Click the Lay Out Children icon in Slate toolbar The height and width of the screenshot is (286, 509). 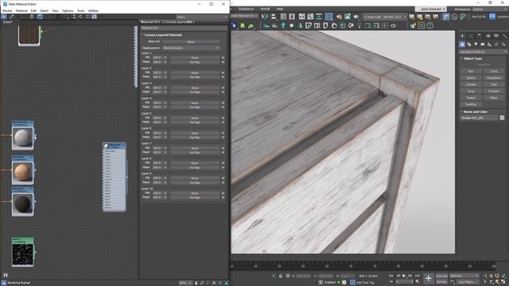pos(80,17)
